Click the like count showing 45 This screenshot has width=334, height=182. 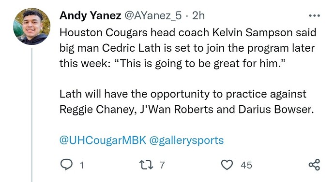[246, 165]
